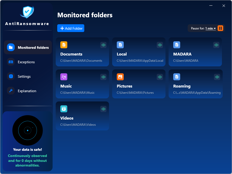Toggle monitoring eye for Music folder
Viewport: 232px width, 174px height.
pyautogui.click(x=103, y=77)
